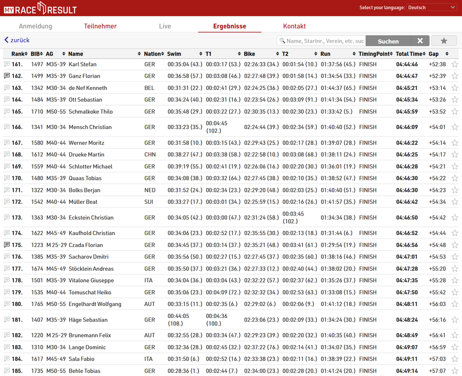The height and width of the screenshot is (376, 462).
Task: Click the Suchen search button
Action: click(x=388, y=41)
